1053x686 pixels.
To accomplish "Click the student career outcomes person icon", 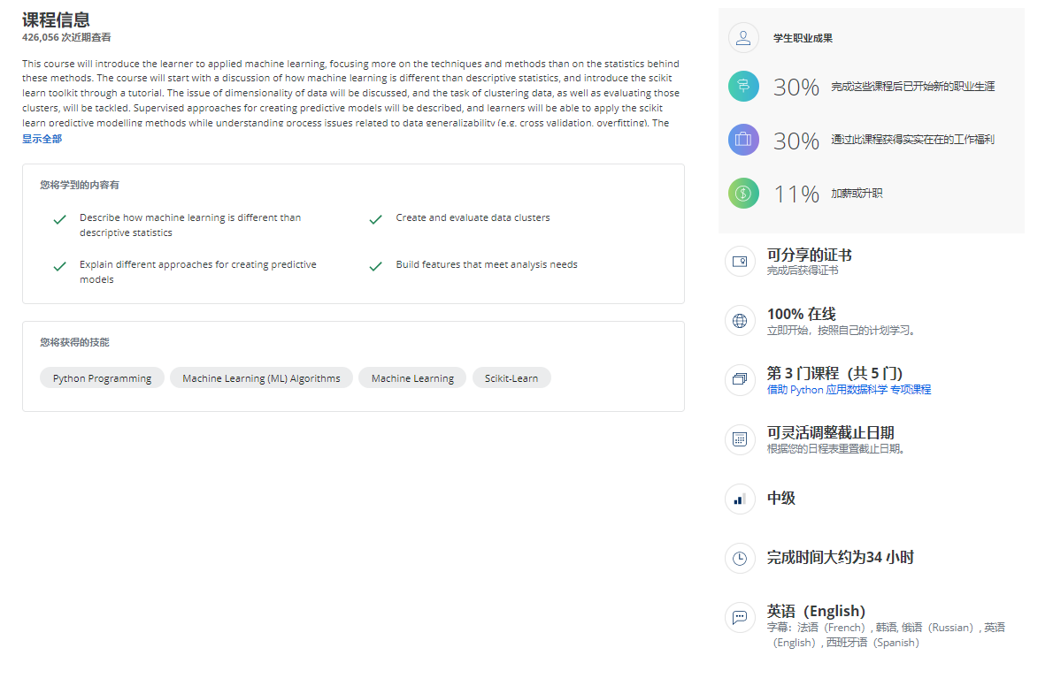I will tap(743, 37).
